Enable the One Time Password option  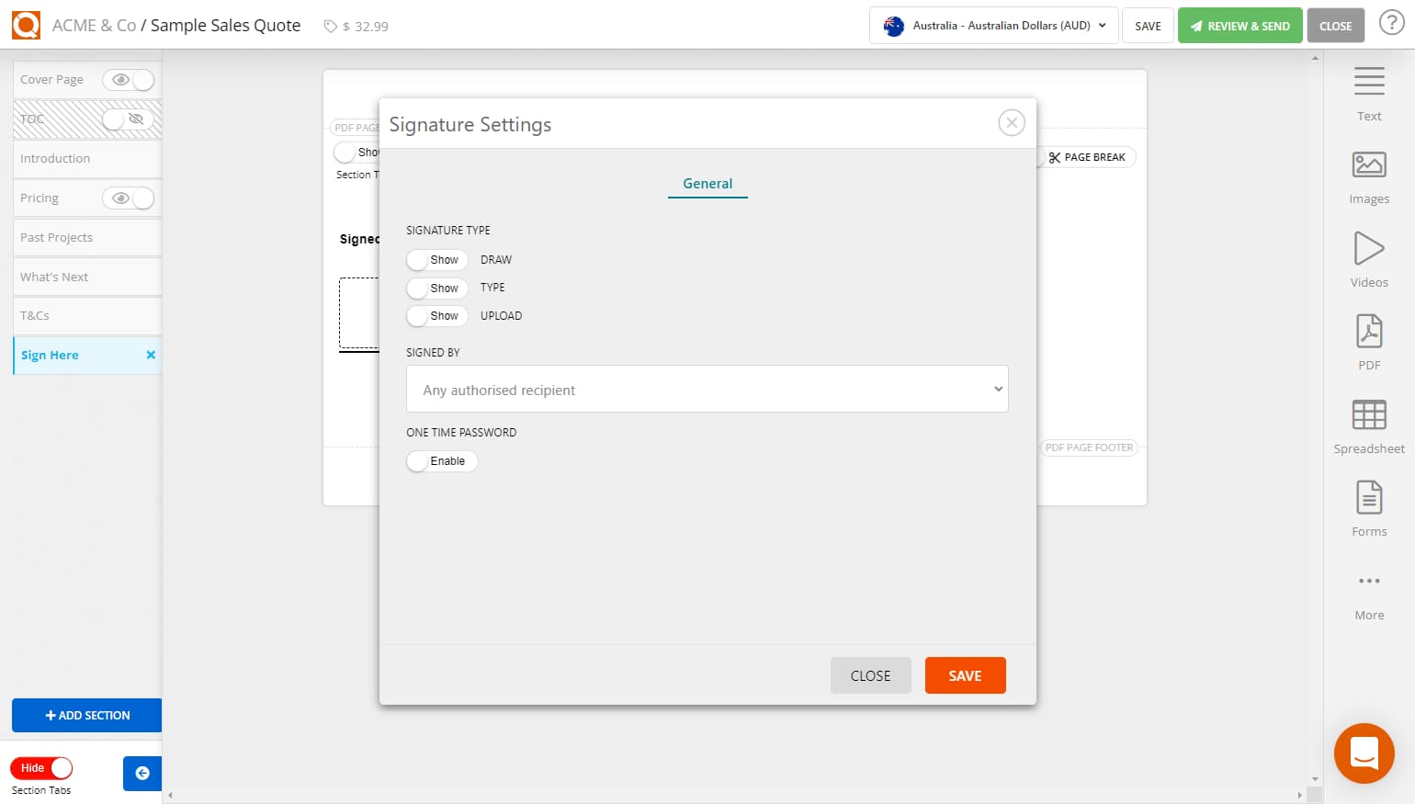[x=441, y=460]
